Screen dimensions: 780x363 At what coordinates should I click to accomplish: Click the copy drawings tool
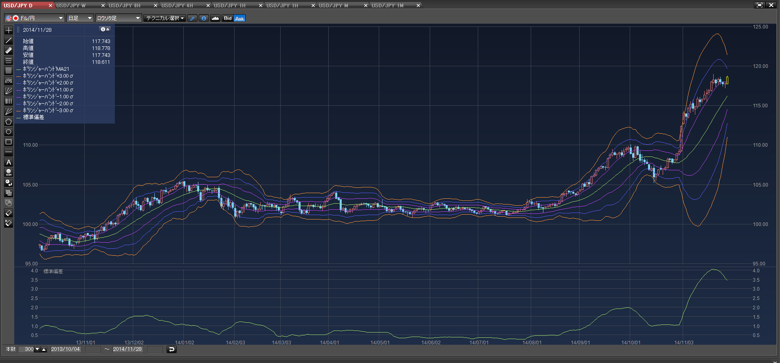[9, 193]
